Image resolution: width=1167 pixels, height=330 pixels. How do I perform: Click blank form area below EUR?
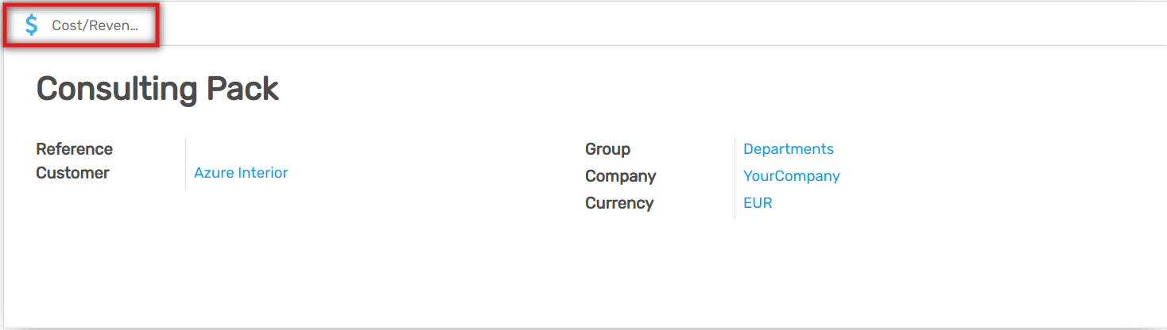pos(758,262)
